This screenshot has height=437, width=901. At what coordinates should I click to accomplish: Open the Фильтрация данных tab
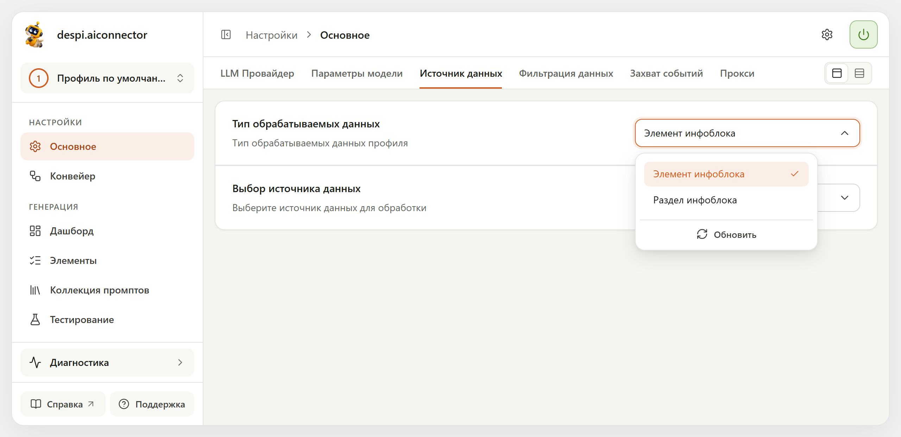tap(566, 74)
